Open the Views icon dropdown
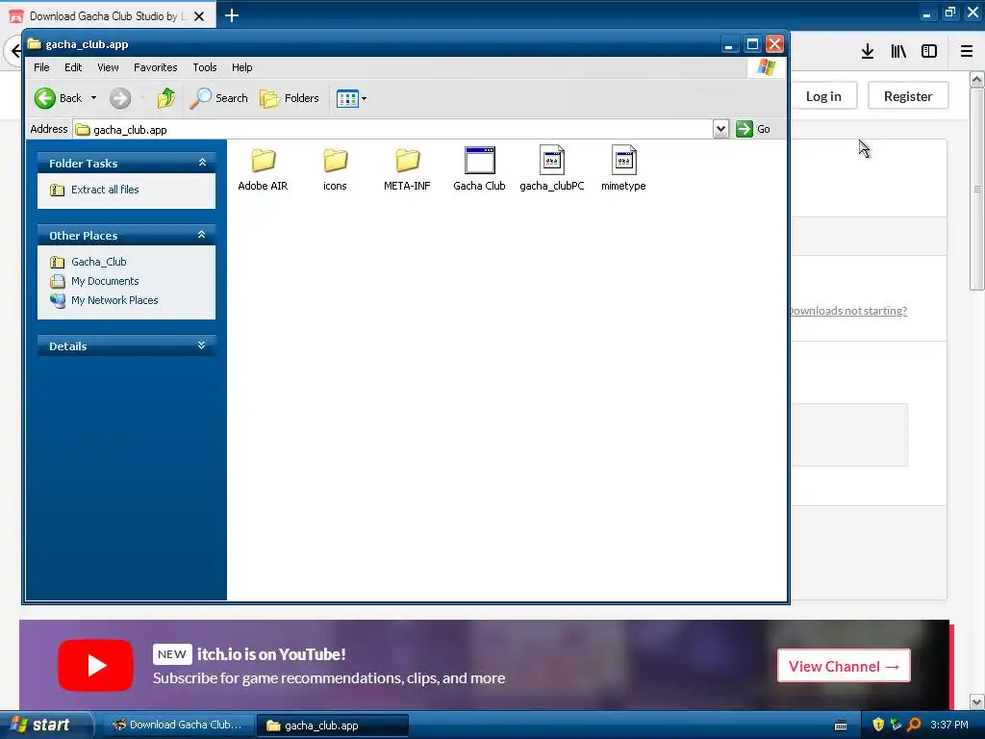Image resolution: width=985 pixels, height=739 pixels. pos(351,98)
